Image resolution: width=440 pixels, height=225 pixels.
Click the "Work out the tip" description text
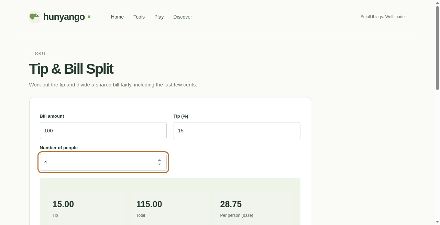[113, 85]
